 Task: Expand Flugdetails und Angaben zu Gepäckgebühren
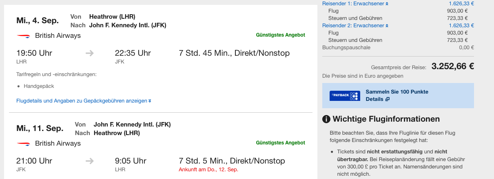click(84, 100)
